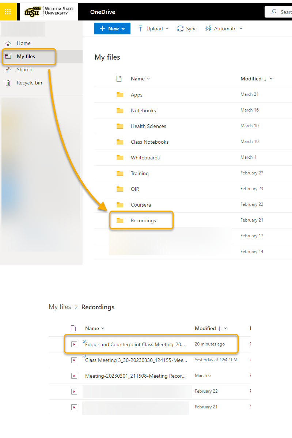Viewport: 292px width, 438px height.
Task: Open the Class Notebooks folder
Action: (x=149, y=142)
